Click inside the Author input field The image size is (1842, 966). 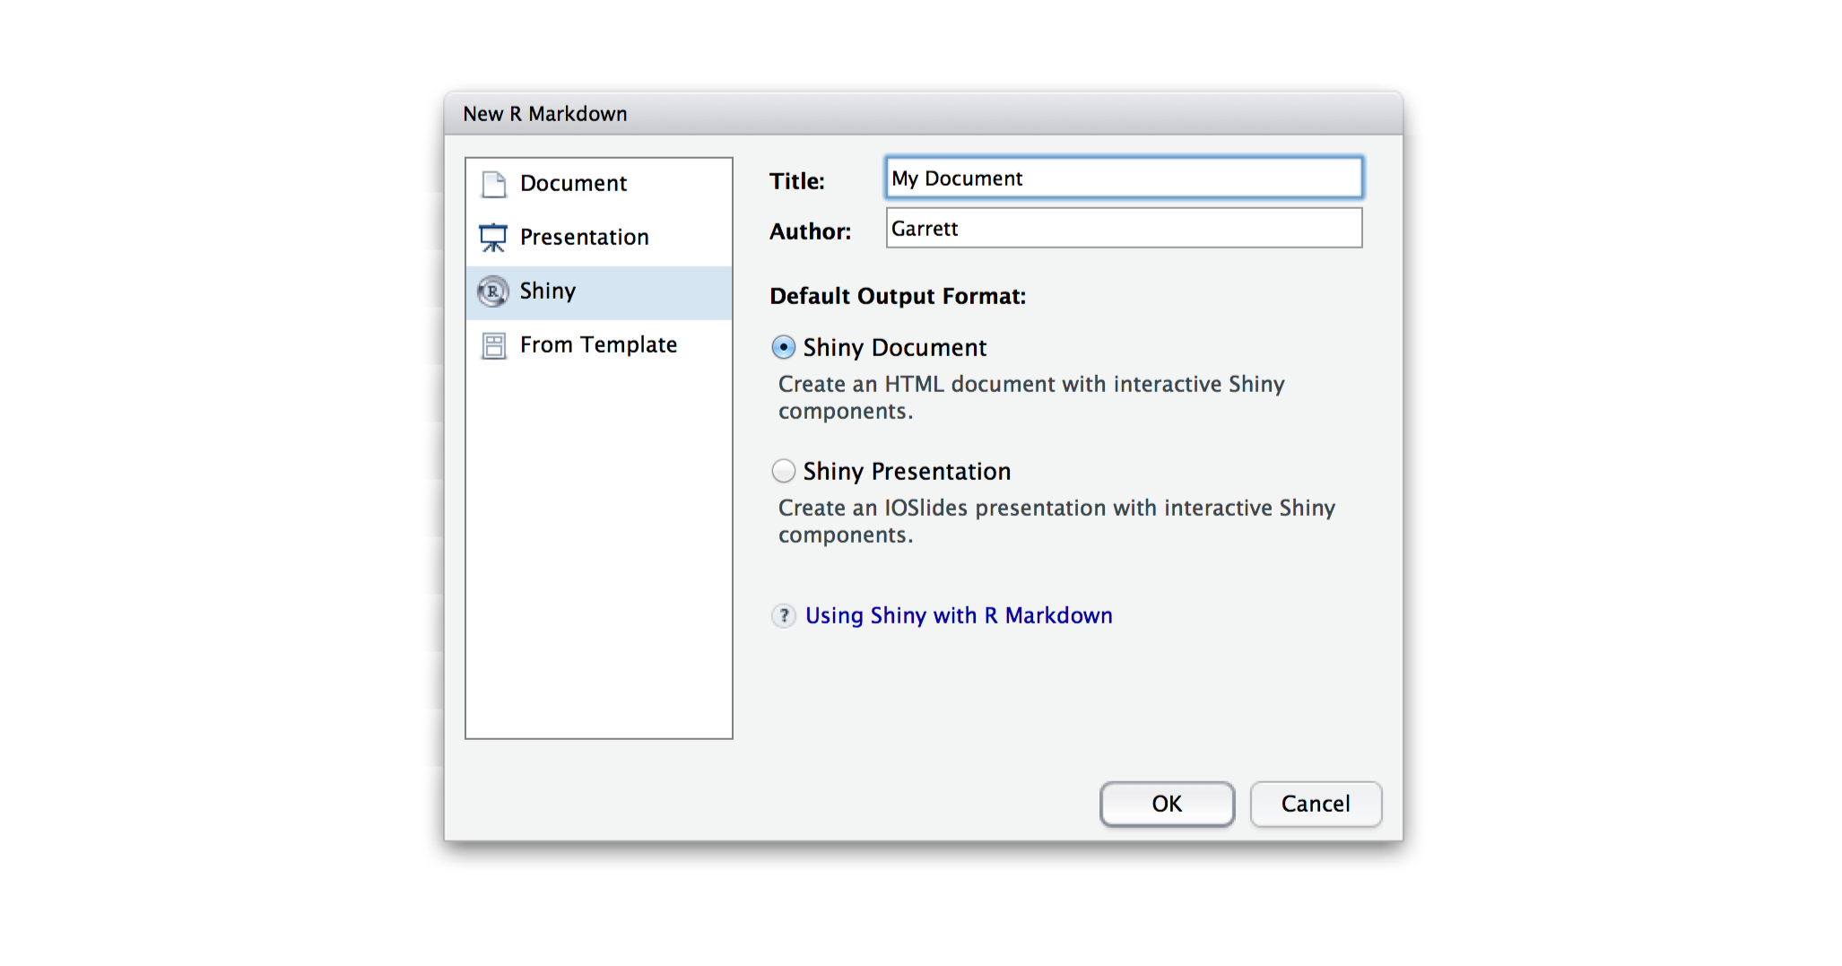pos(1122,228)
